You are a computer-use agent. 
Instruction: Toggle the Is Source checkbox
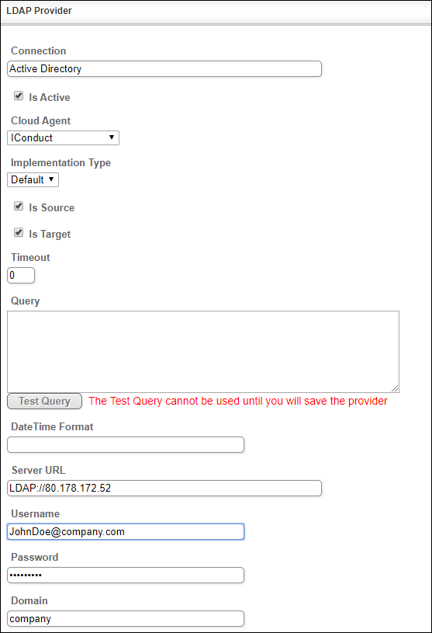tap(19, 207)
